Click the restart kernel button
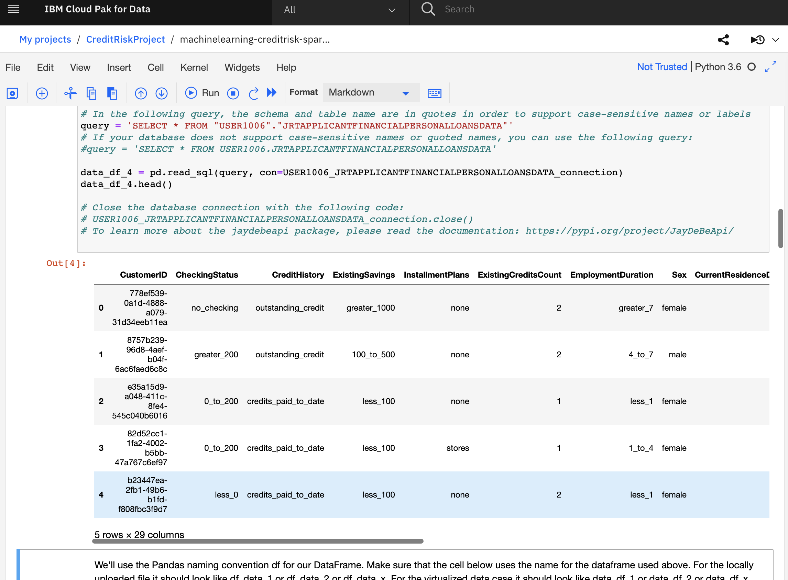Screen dimensions: 788x580 (253, 93)
